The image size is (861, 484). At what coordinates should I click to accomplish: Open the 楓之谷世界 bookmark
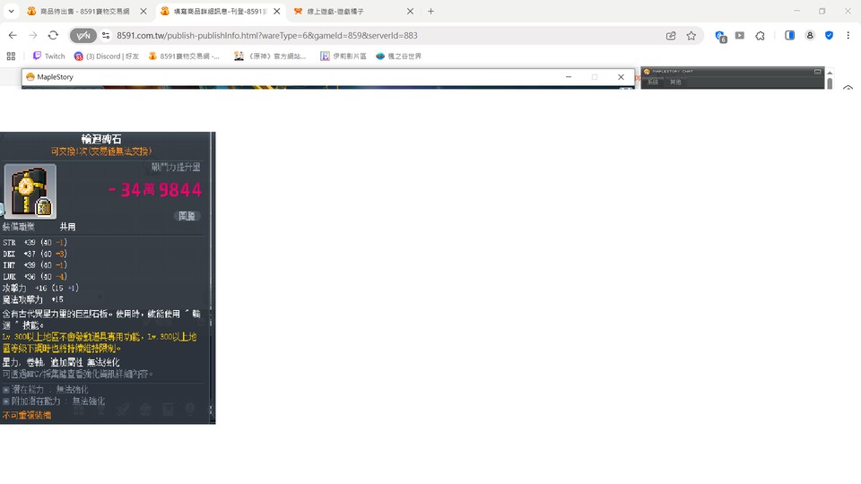tap(398, 56)
